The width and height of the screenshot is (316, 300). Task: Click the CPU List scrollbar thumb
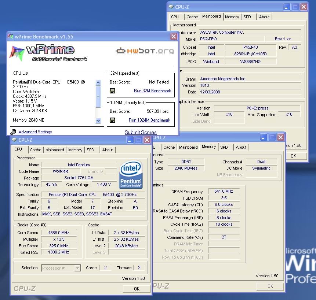[98, 97]
